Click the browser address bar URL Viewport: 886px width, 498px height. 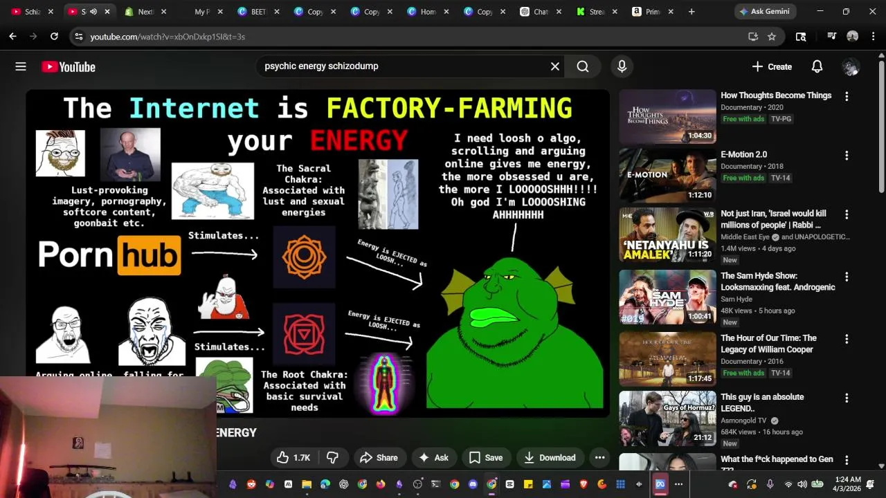pos(168,37)
